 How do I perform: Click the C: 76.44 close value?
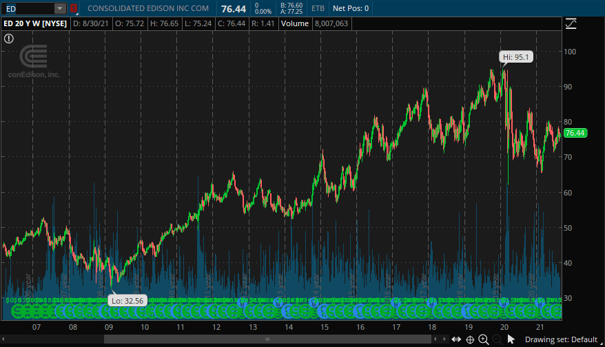coord(232,23)
